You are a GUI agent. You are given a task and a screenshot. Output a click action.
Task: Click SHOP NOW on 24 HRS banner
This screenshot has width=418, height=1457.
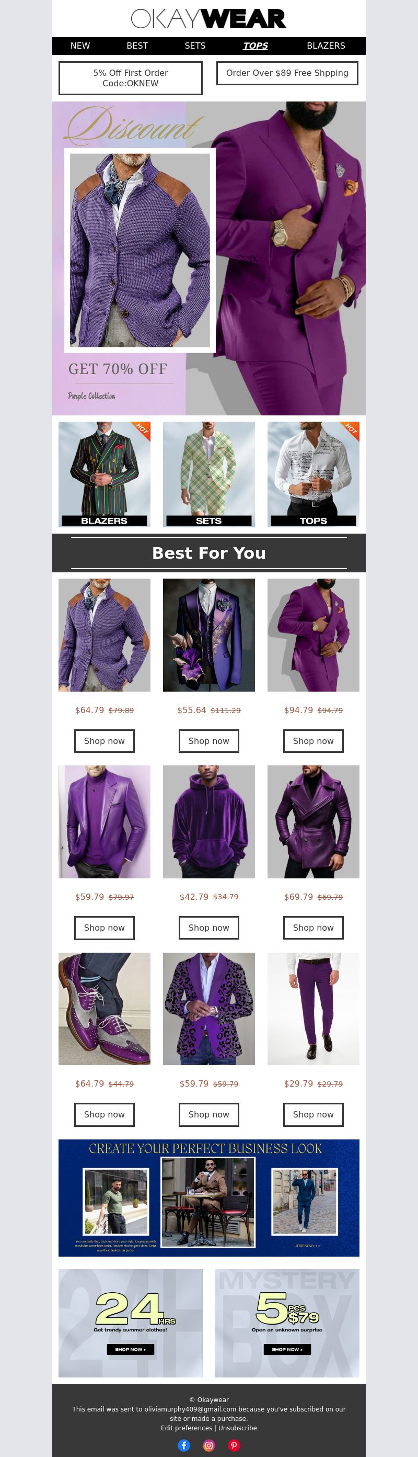pos(131,1349)
